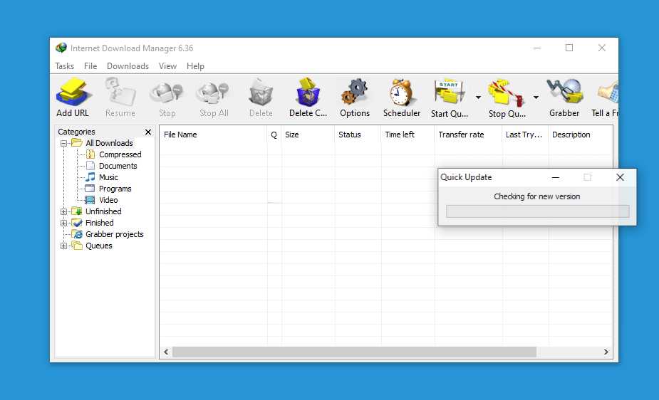Sort by Description column header
659x400 pixels.
click(581, 135)
